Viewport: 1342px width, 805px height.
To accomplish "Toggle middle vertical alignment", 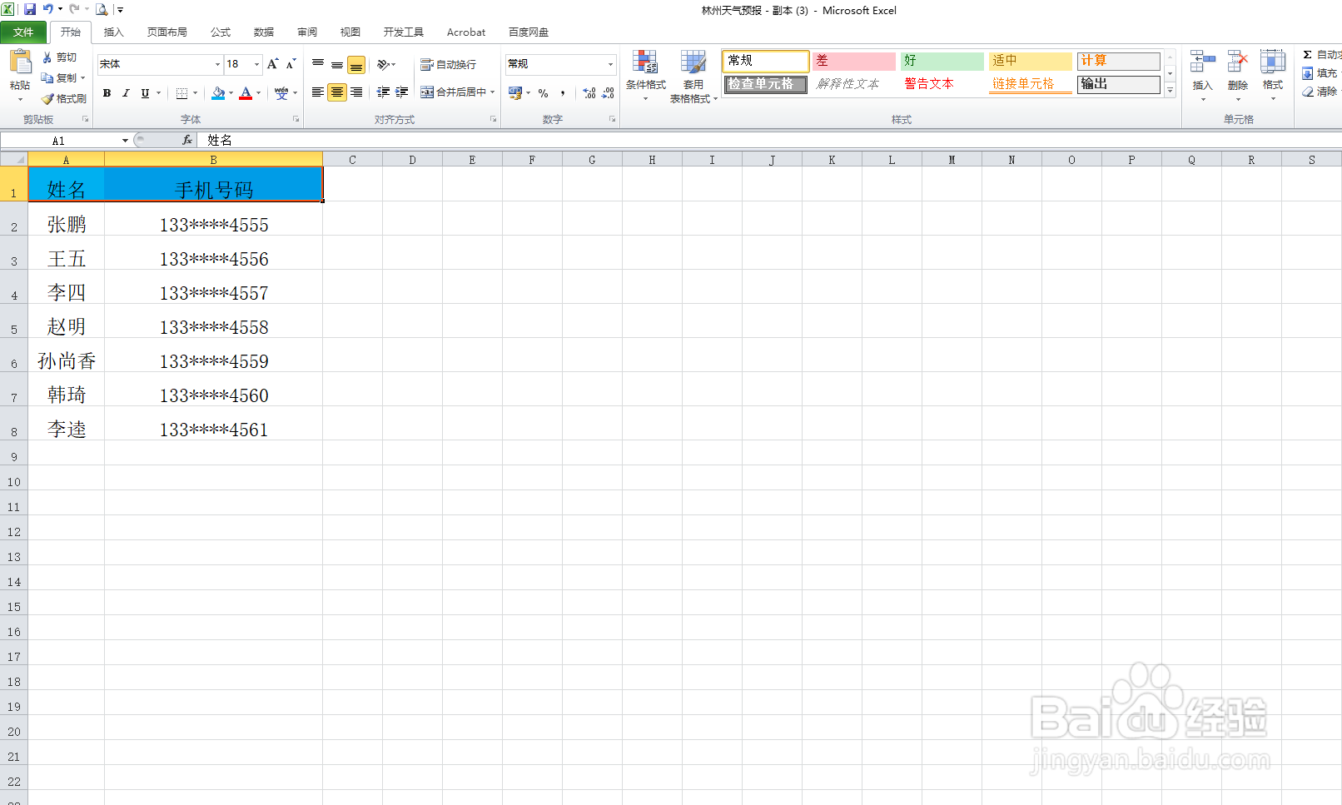I will 337,64.
